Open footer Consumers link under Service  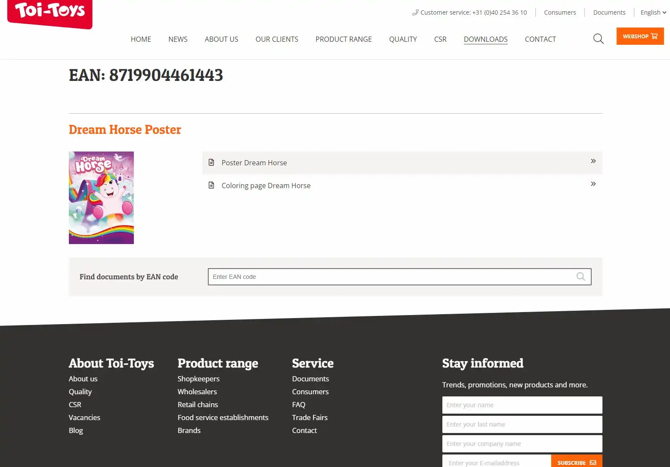[x=310, y=392]
